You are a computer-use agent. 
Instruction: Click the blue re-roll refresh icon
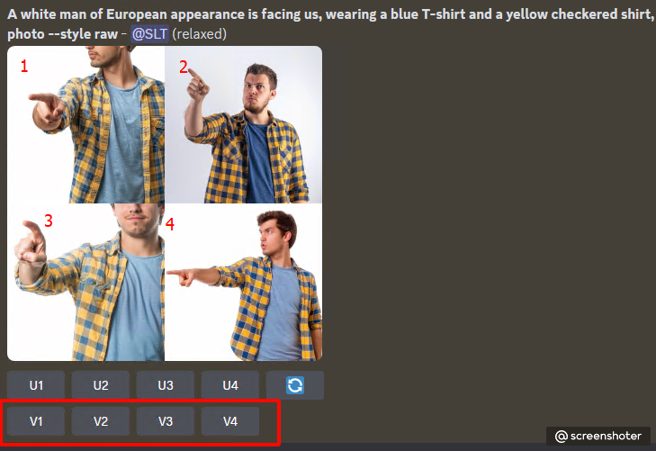click(x=295, y=385)
